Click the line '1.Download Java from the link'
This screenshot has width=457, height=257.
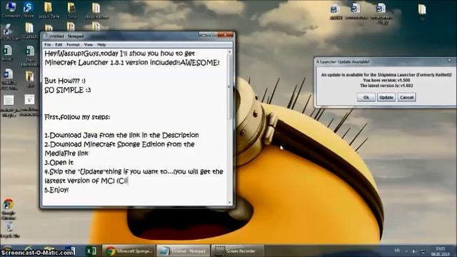click(x=121, y=135)
